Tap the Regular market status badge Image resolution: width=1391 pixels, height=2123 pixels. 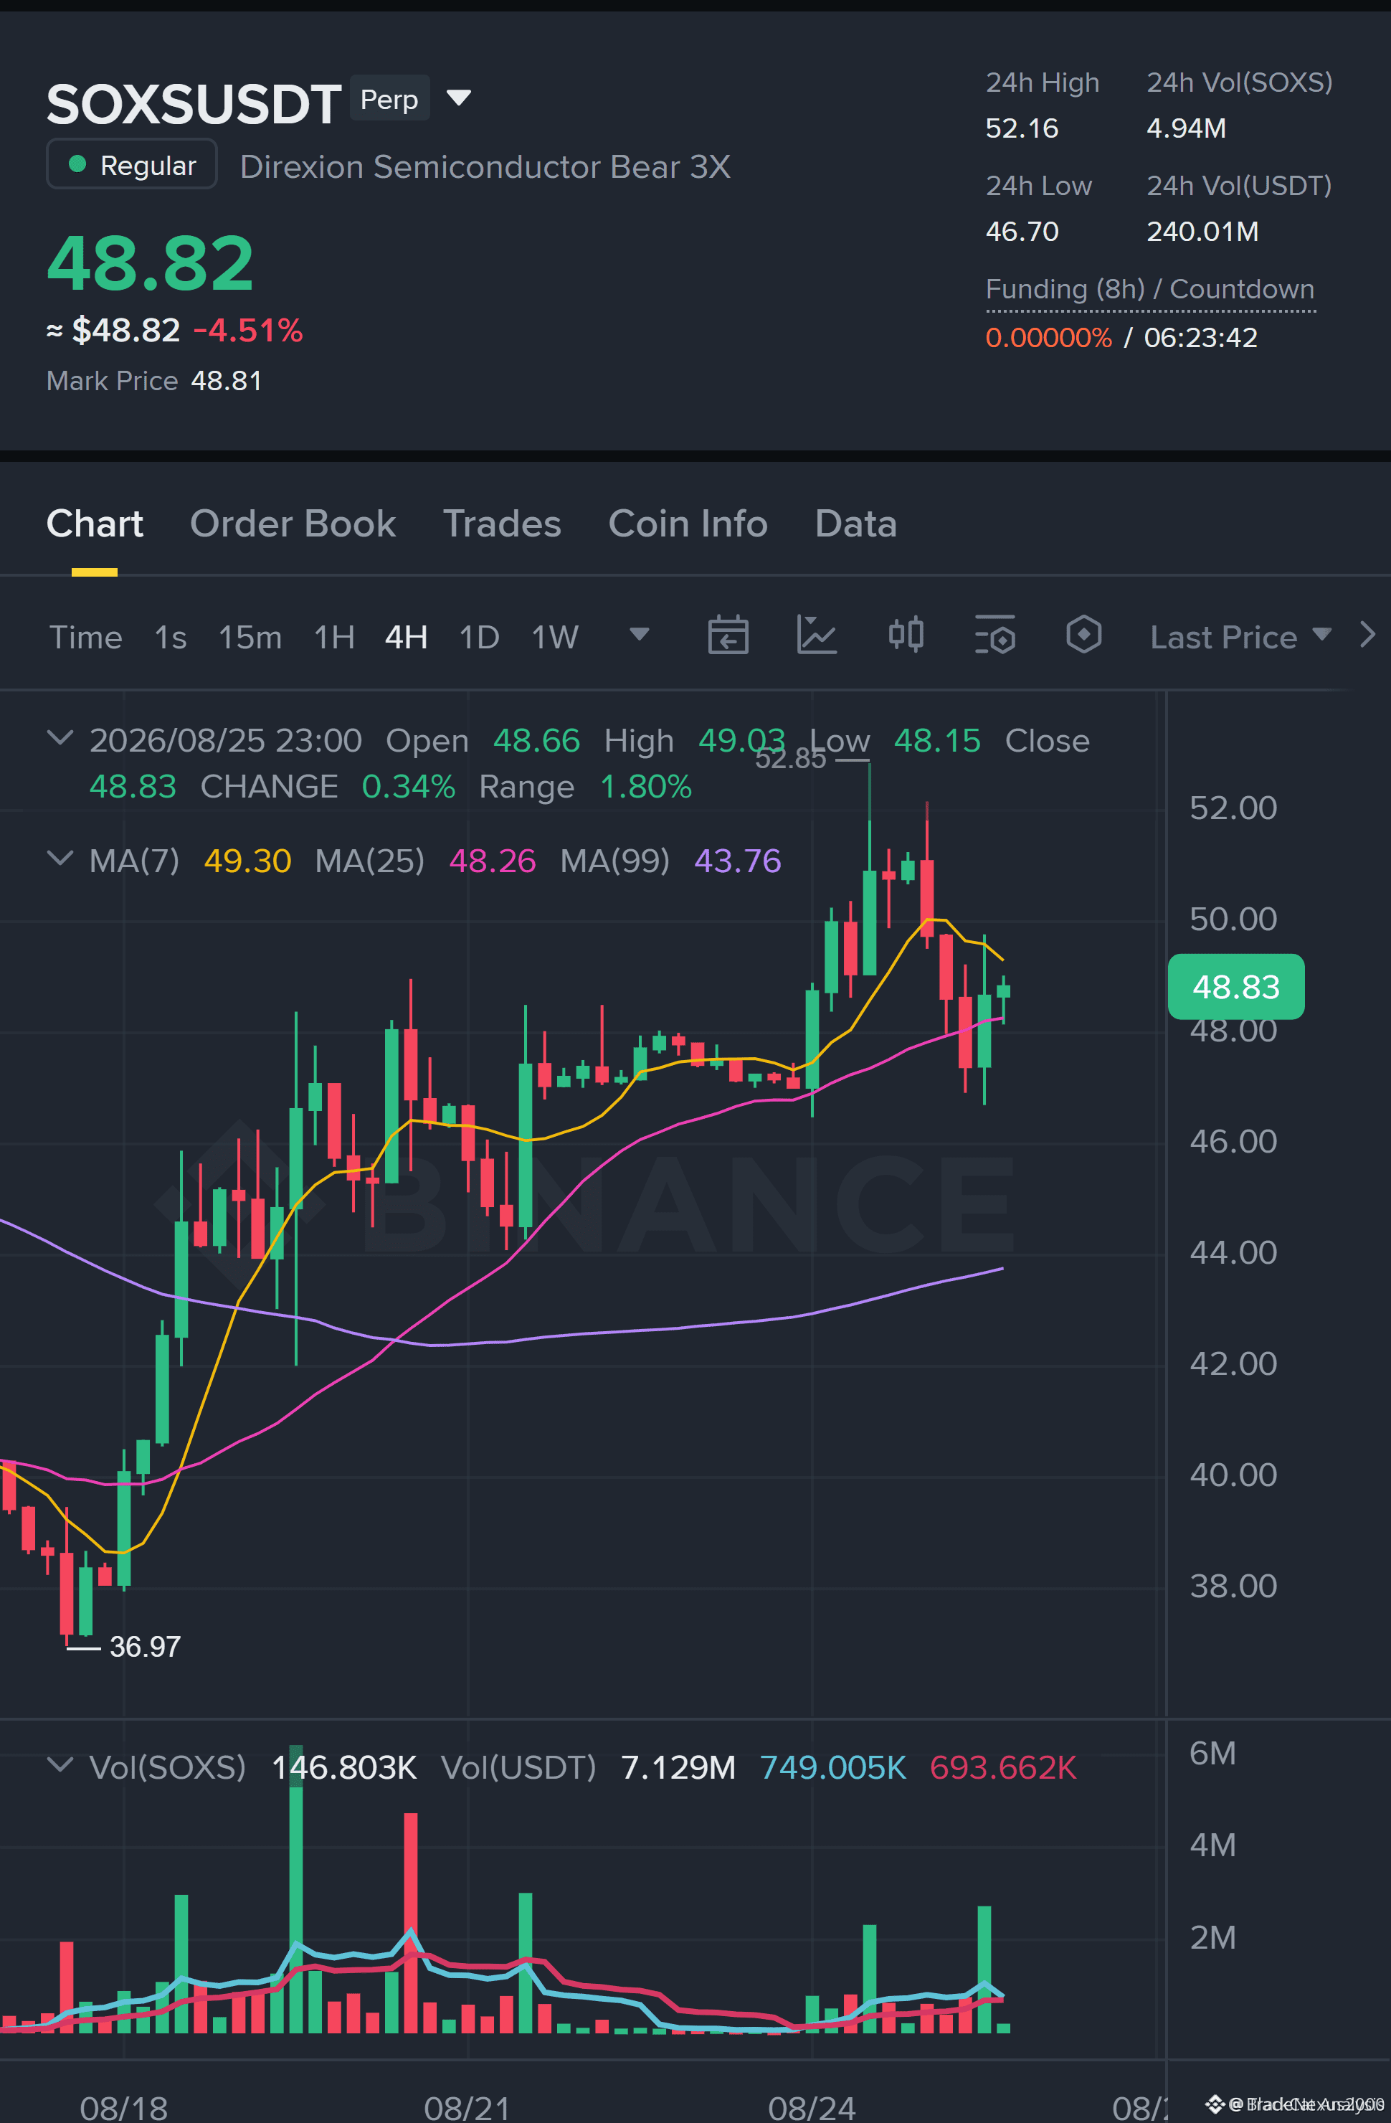[x=132, y=164]
